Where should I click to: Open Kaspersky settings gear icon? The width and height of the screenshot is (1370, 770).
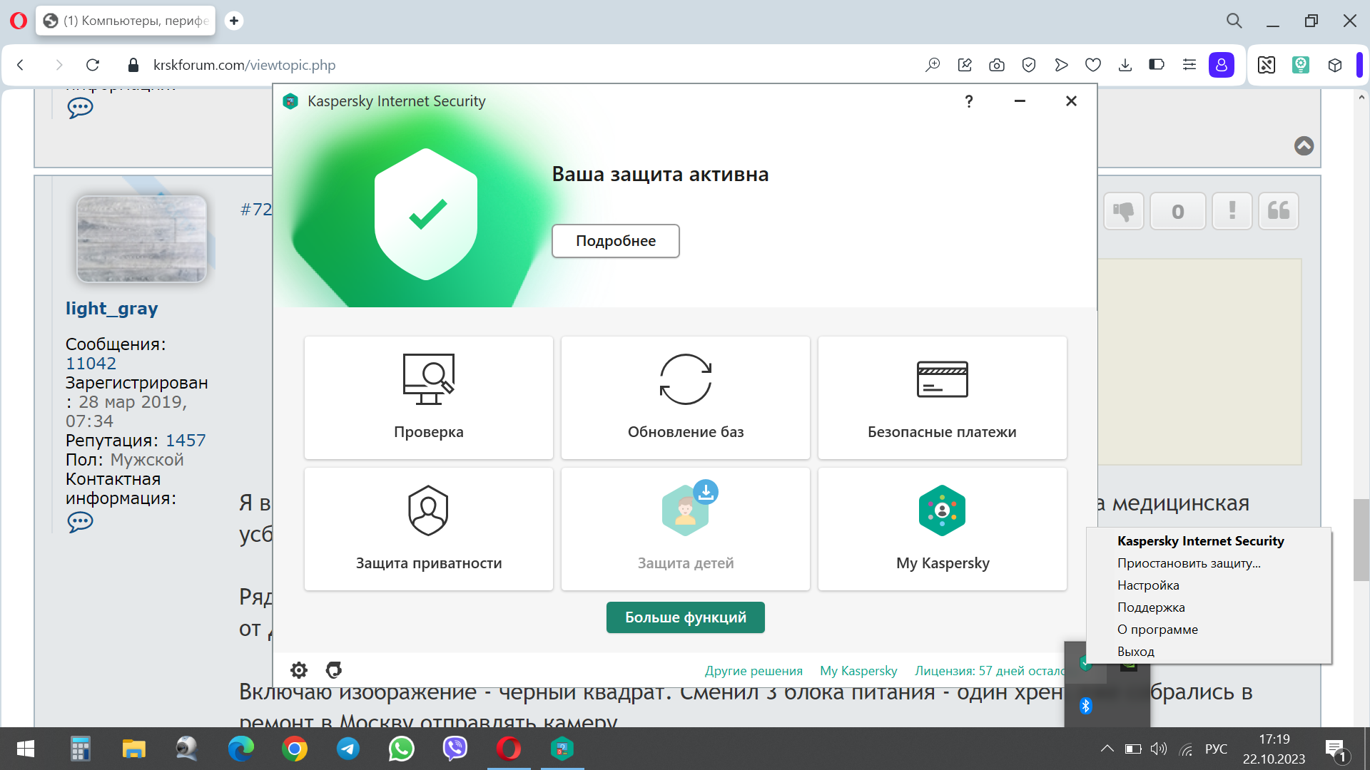coord(299,670)
